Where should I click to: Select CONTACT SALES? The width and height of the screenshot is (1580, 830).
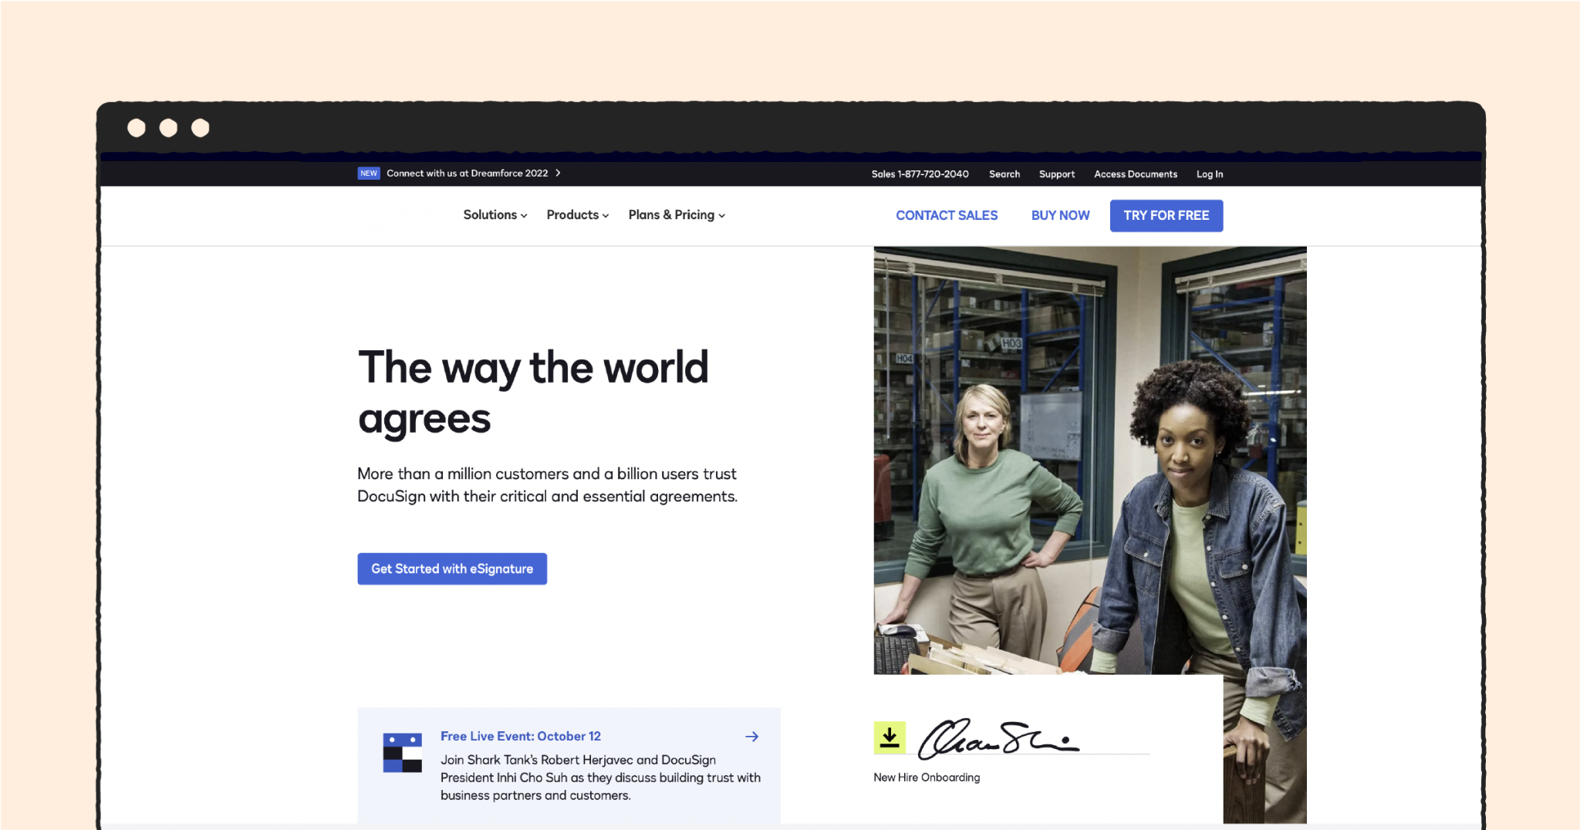[947, 215]
